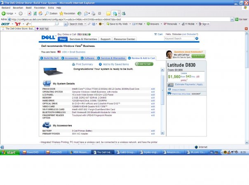Open Services & Warranties step tab
The width and height of the screenshot is (249, 185).
(111, 58)
